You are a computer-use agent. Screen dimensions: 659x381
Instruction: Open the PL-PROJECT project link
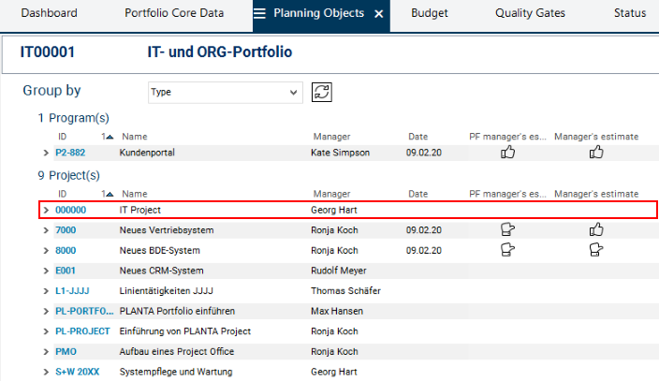(84, 331)
